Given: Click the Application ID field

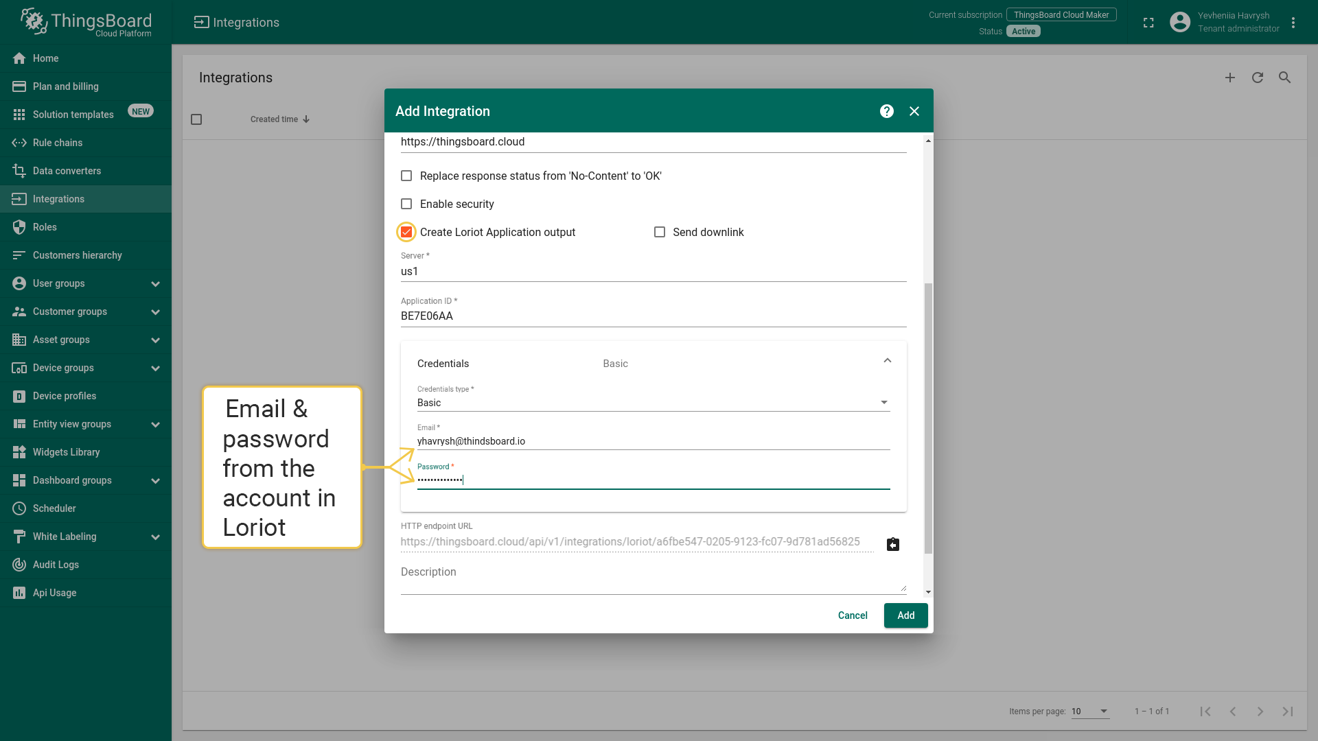Looking at the screenshot, I should tap(654, 316).
